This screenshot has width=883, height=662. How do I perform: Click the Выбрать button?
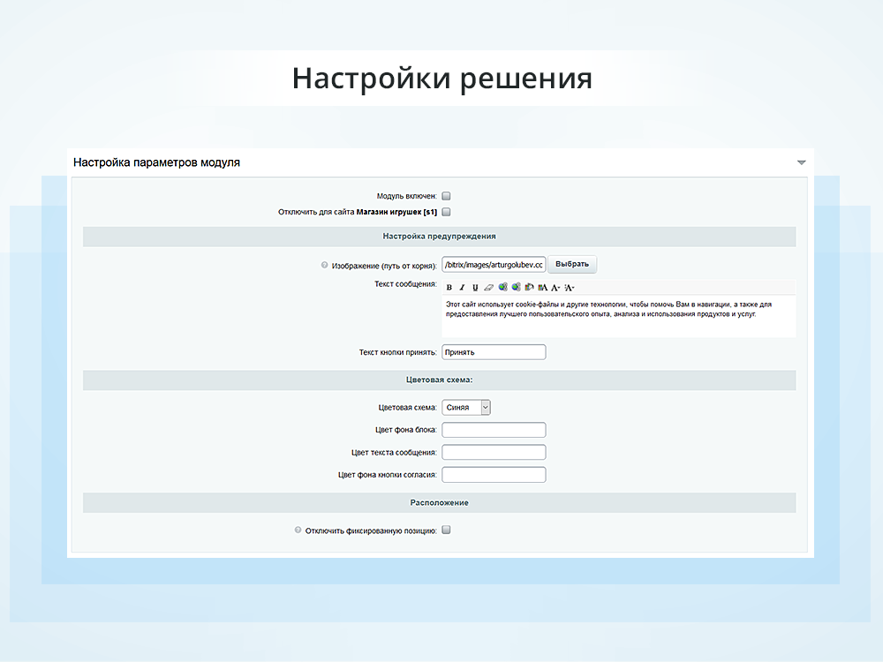(572, 264)
